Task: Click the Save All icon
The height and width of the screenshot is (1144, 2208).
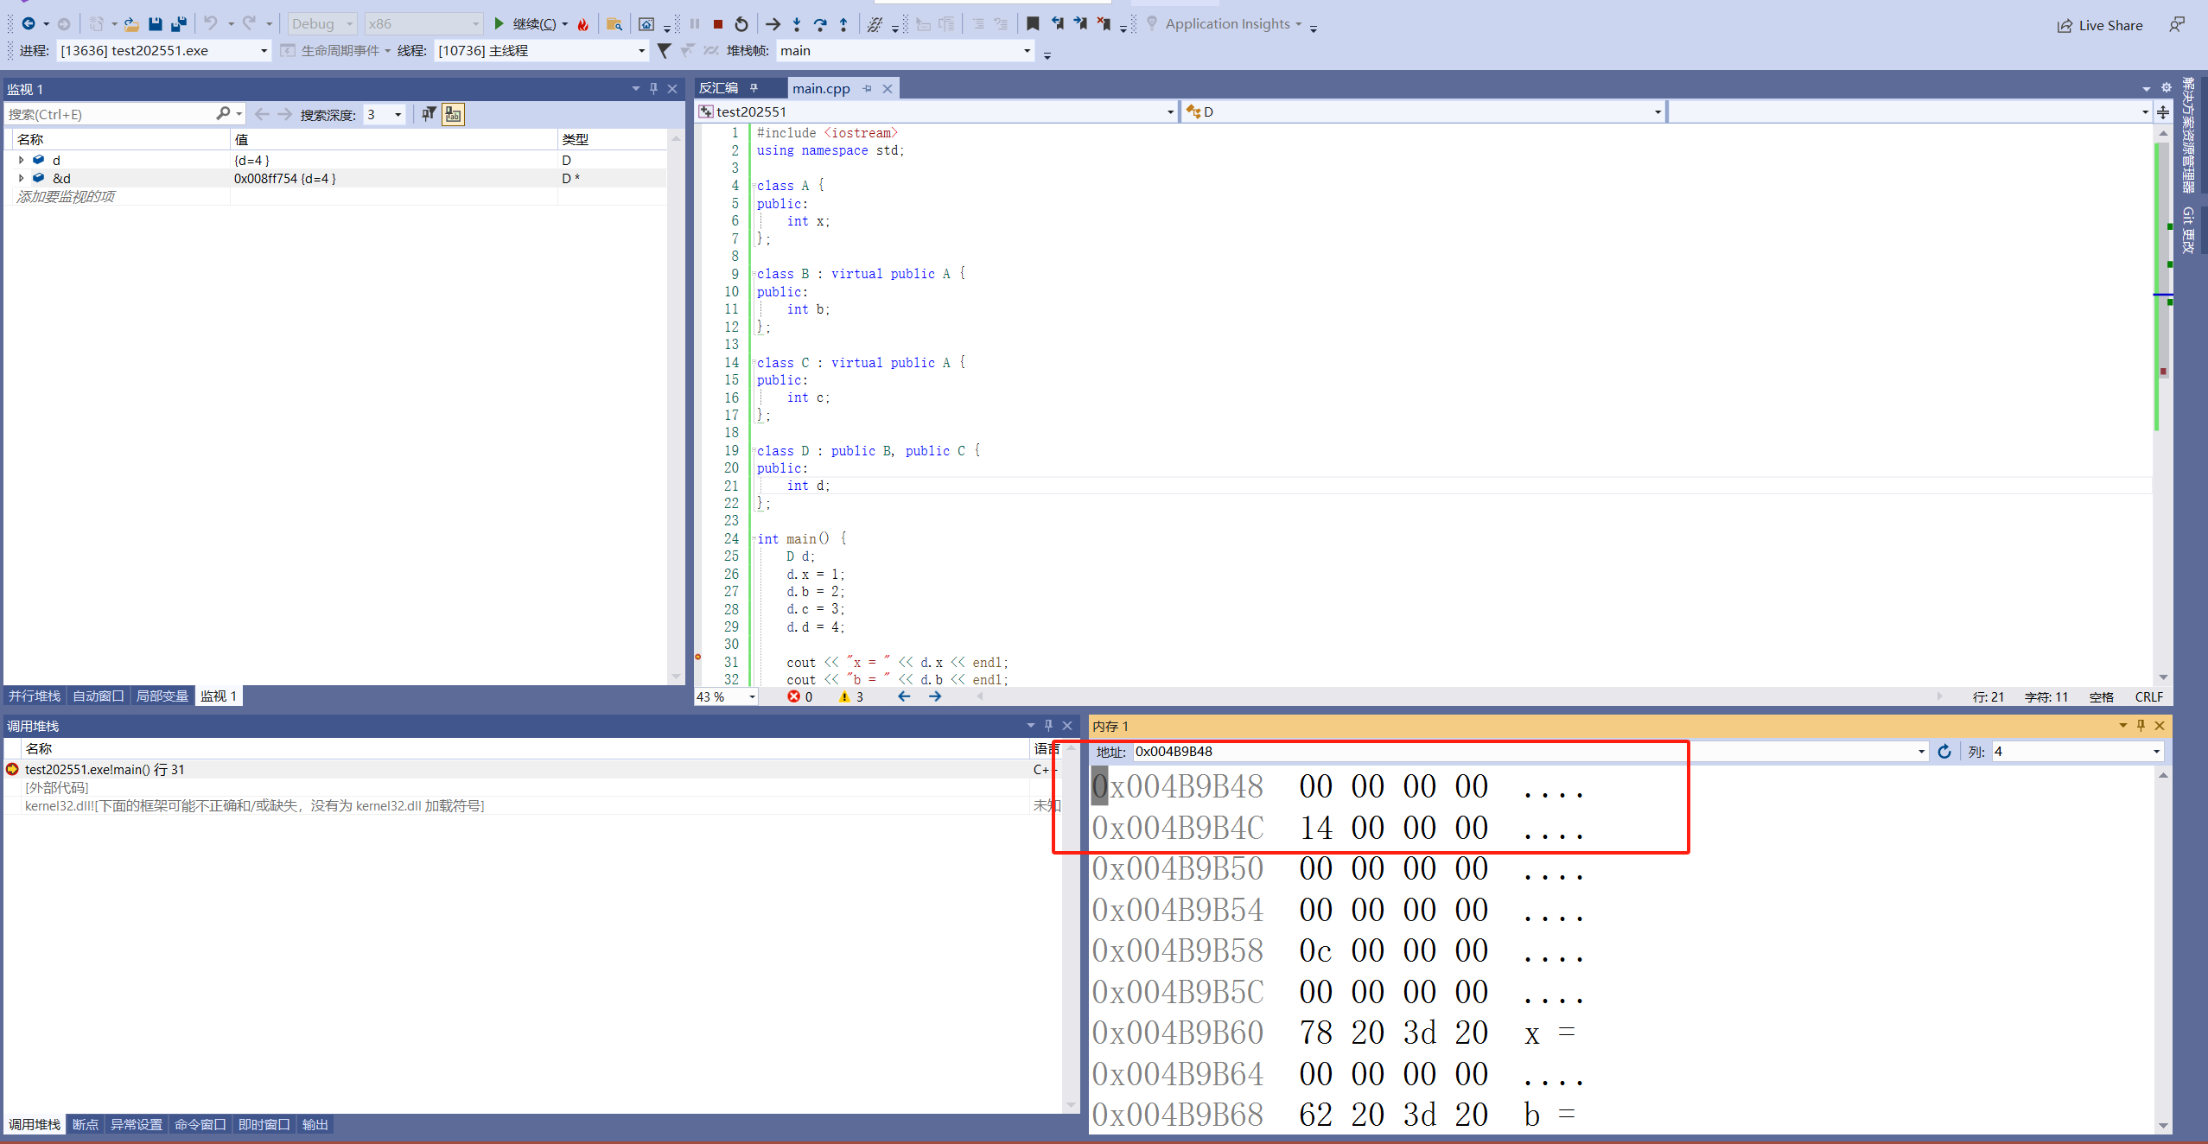Action: (179, 24)
